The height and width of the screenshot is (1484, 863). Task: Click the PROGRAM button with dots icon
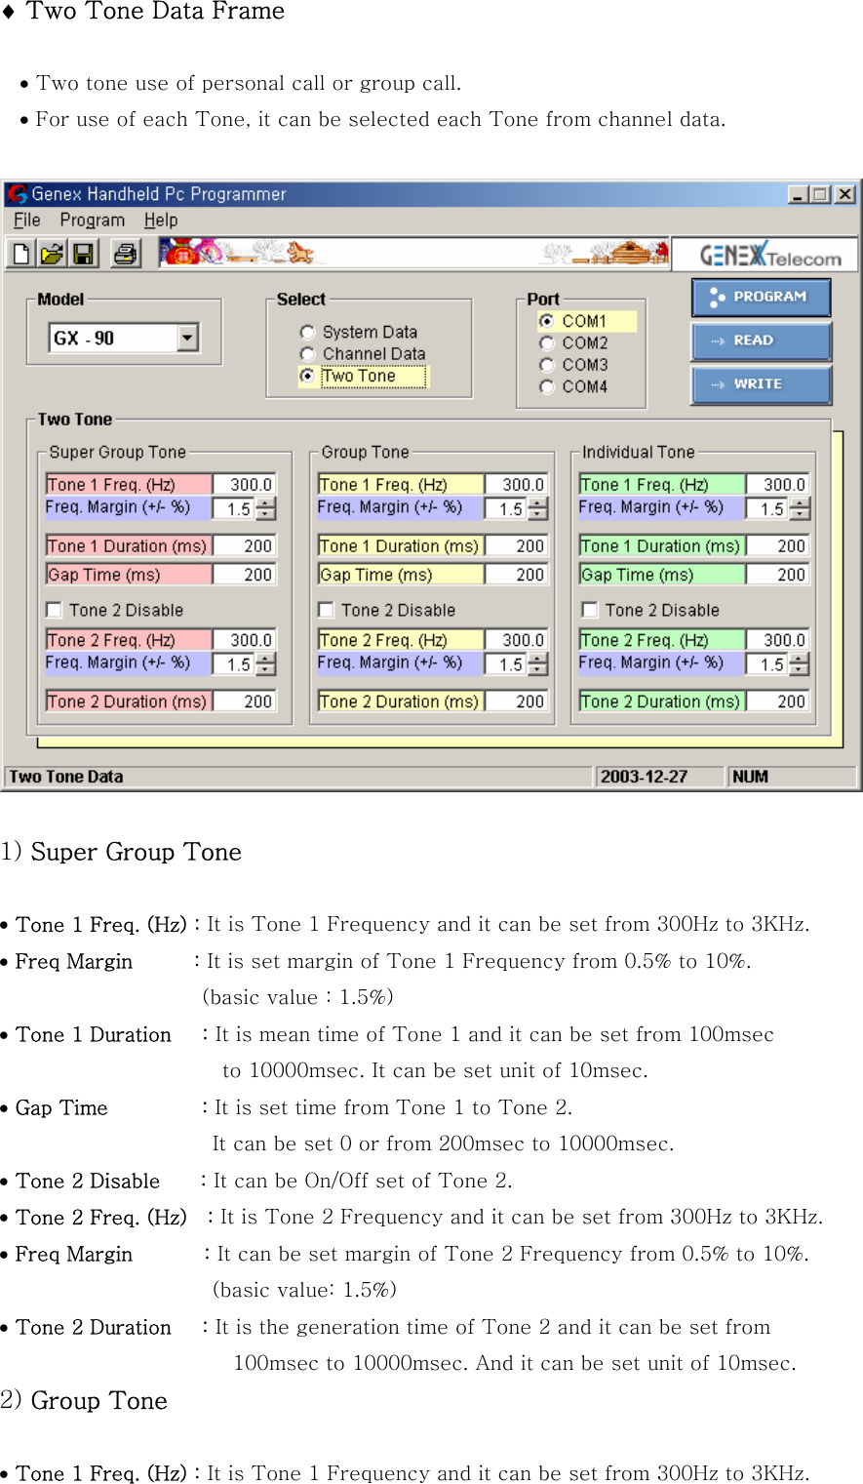point(761,298)
